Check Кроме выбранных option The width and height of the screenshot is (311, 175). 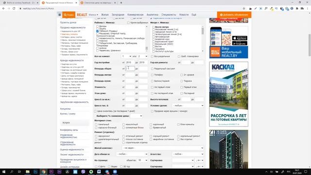coord(128,23)
